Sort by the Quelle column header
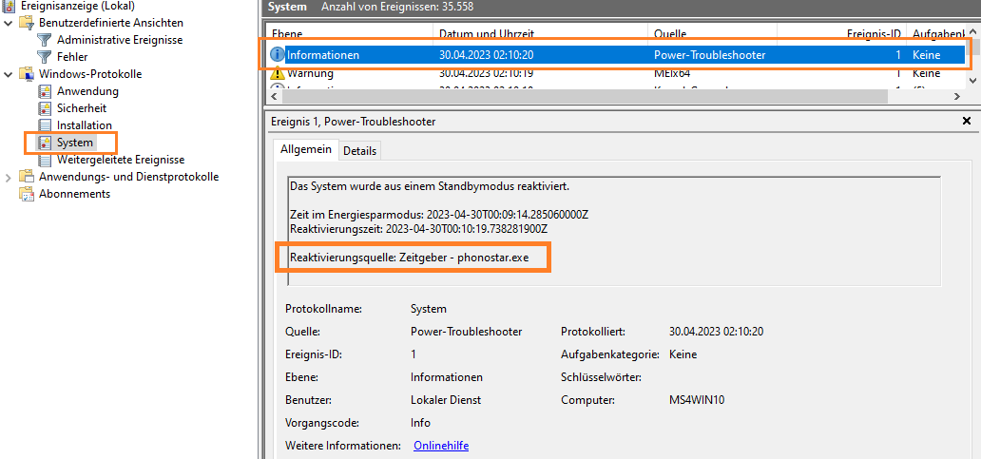The height and width of the screenshot is (459, 981). pos(712,33)
